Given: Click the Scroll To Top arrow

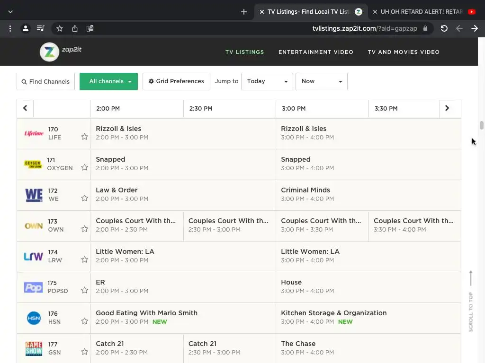Looking at the screenshot, I should pyautogui.click(x=471, y=301).
